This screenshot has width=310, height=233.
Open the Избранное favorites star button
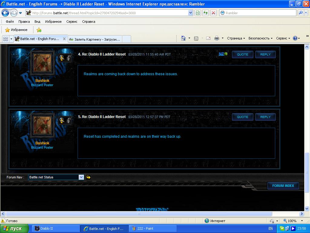tap(16, 30)
